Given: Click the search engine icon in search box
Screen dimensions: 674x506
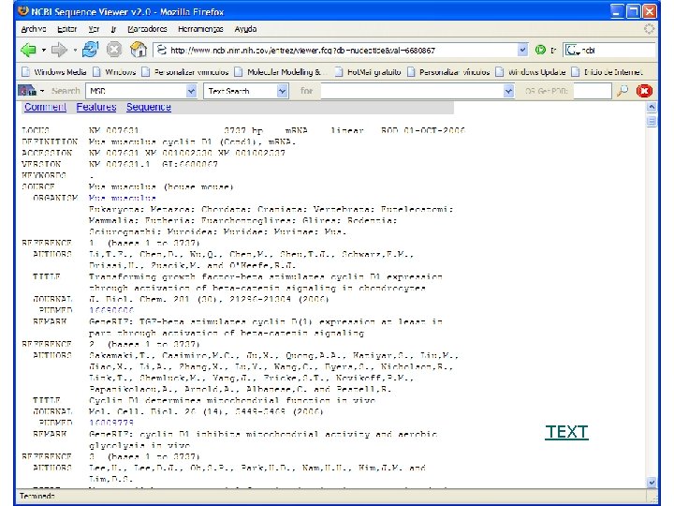Looking at the screenshot, I should click(572, 50).
